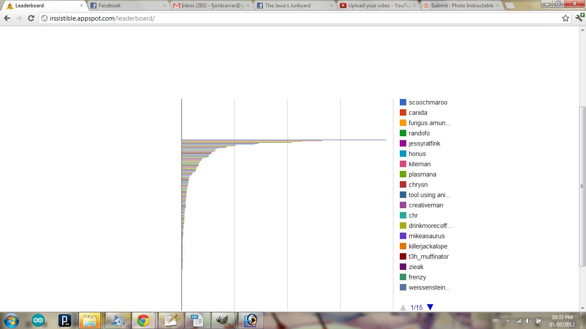The height and width of the screenshot is (329, 586).
Task: Open the taskbar clock showing 10:33 PM
Action: (562, 320)
